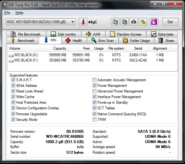Click the trash can Erase icon

[x=161, y=40]
